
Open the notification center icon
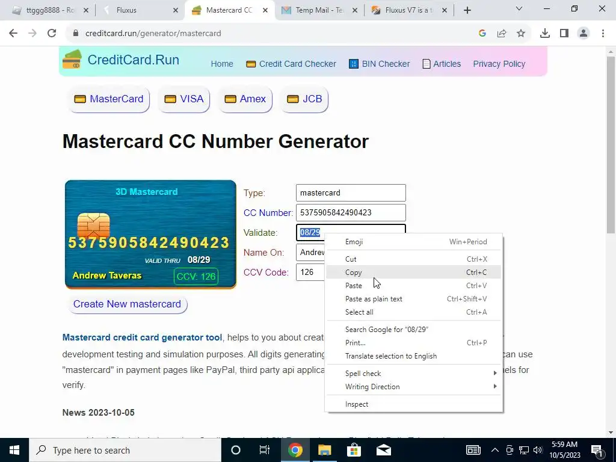tap(597, 450)
